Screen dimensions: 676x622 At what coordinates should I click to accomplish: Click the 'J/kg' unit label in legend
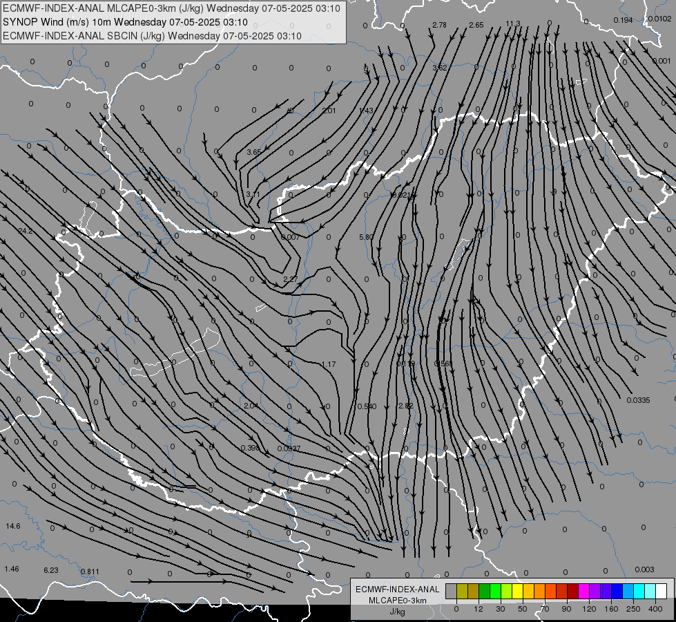tap(398, 612)
